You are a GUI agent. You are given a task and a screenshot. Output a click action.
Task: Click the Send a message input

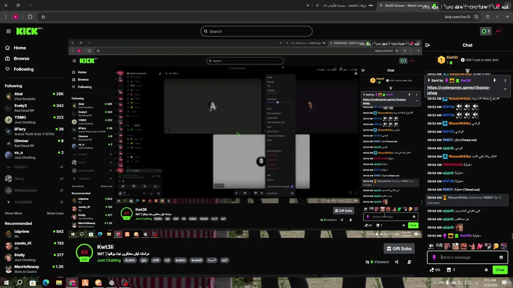(467, 257)
